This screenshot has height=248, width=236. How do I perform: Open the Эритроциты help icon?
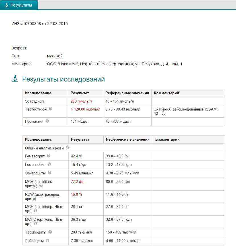50,173
